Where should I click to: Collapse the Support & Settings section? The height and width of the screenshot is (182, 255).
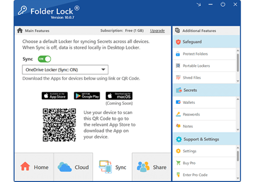pos(206,139)
